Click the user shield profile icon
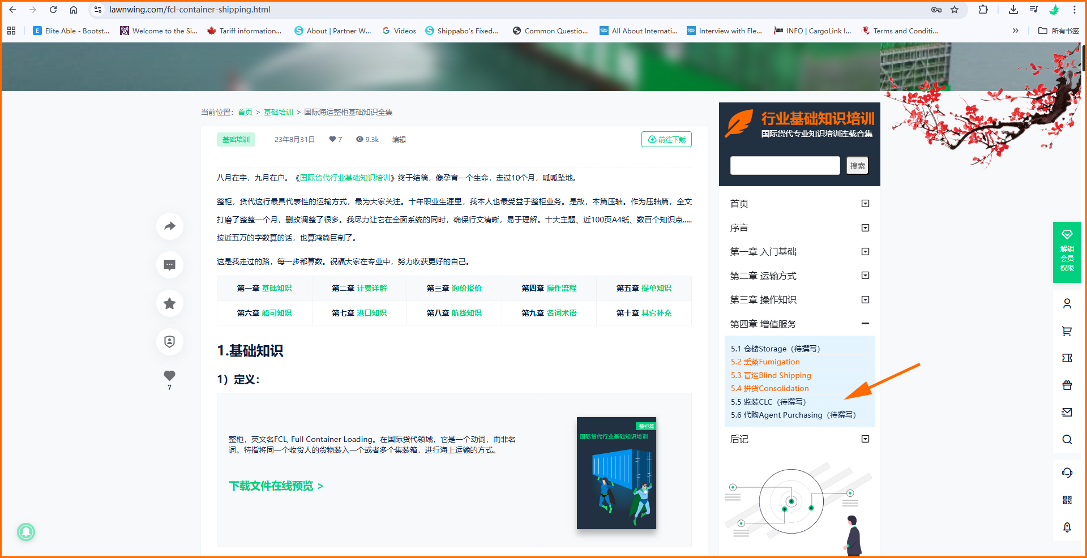The image size is (1087, 558). coord(169,342)
